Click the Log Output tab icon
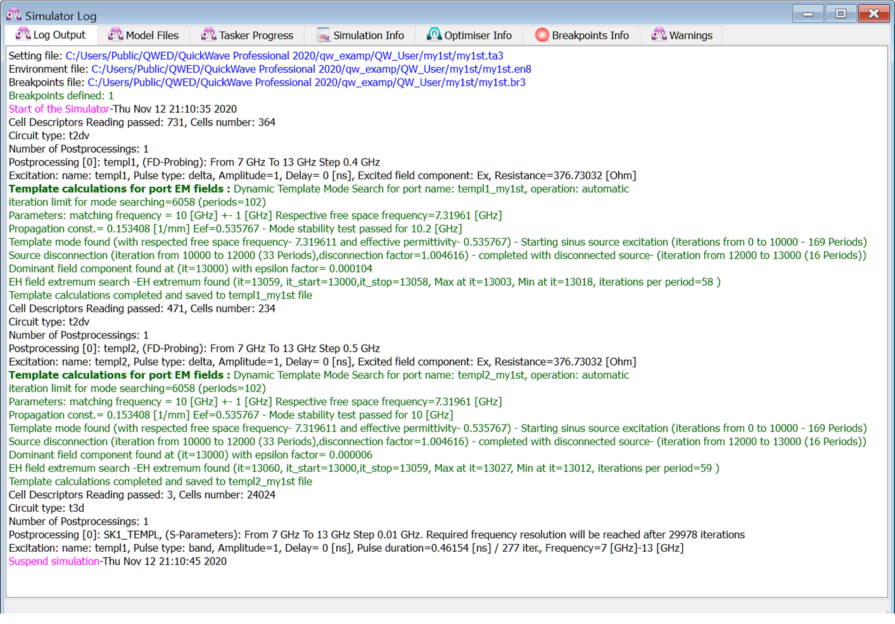Viewport: 895px width, 624px height. coord(23,34)
